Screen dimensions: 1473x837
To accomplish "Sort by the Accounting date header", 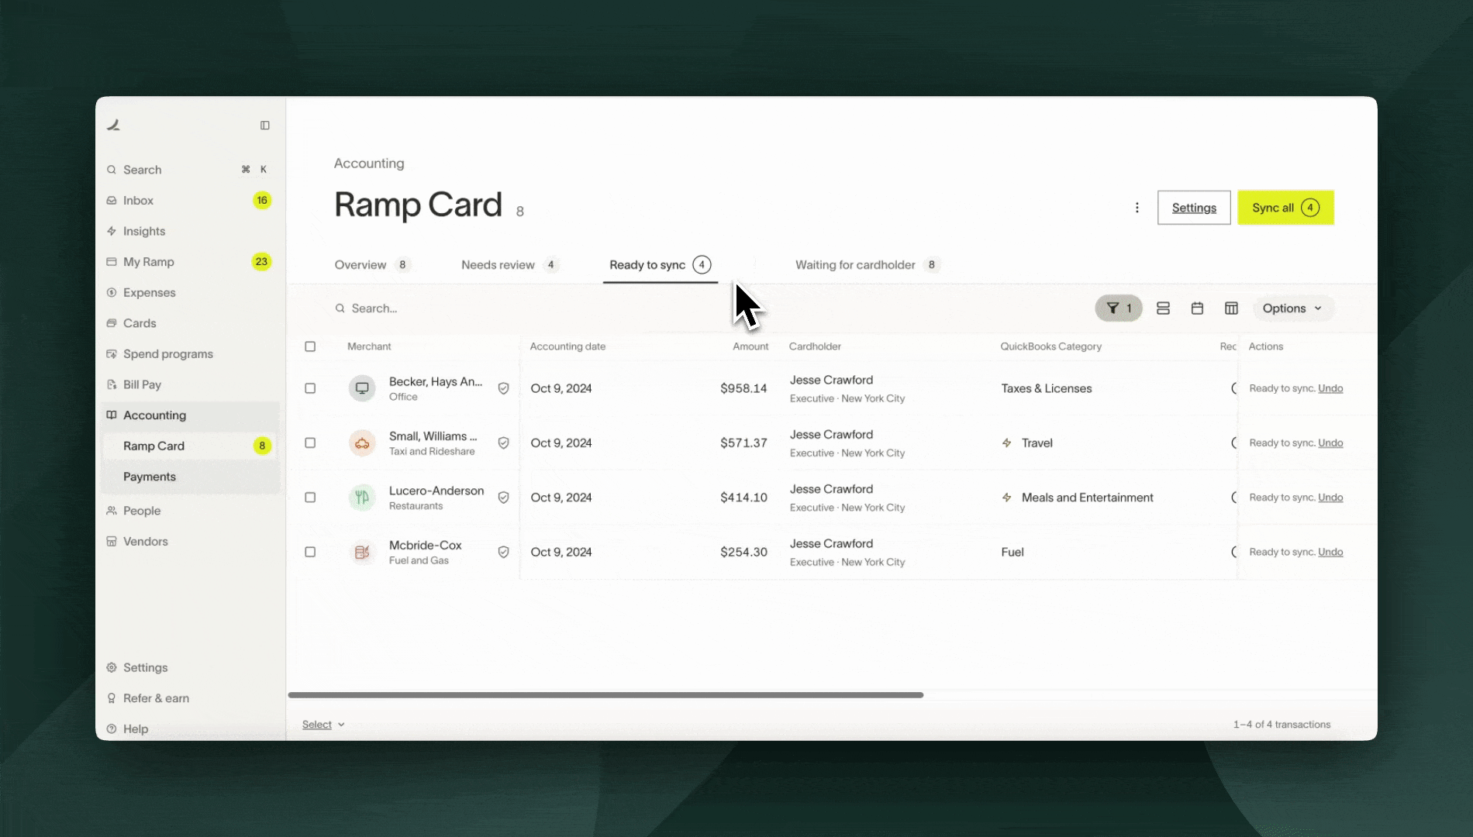I will click(x=567, y=346).
